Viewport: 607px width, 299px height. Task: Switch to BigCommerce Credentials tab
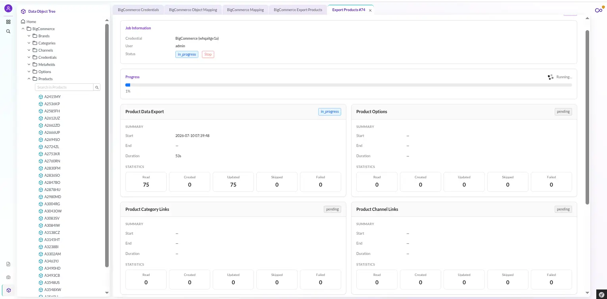[138, 10]
